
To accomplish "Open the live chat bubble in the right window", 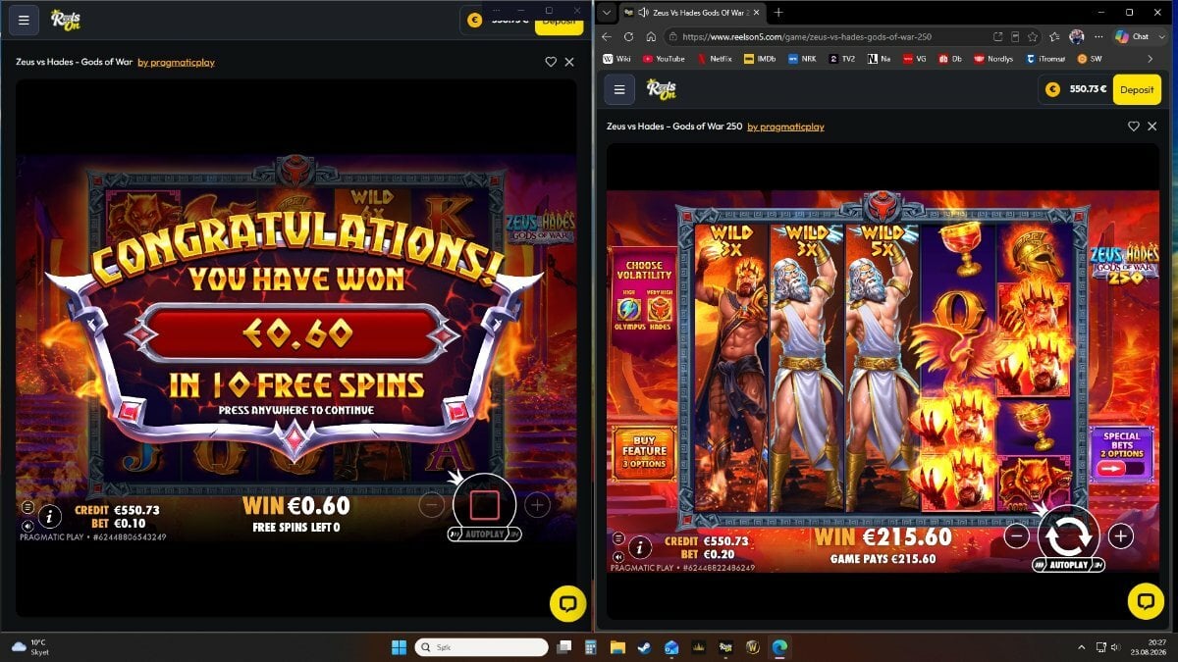I will pos(1146,600).
